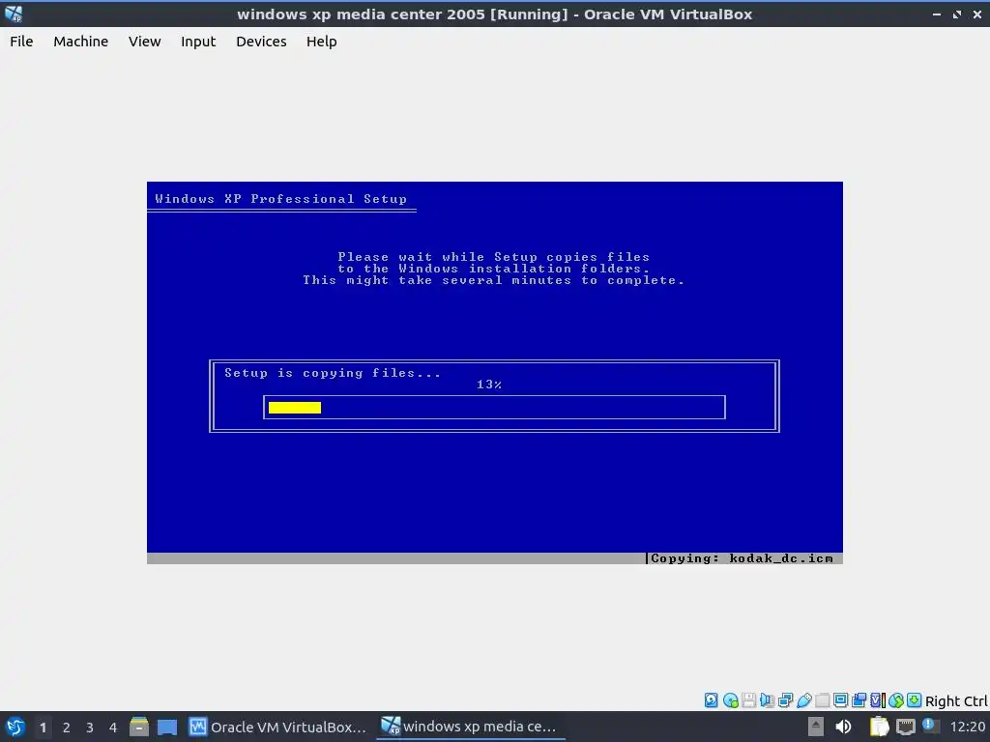Click the update notification tray icon
990x742 pixels.
point(930,726)
